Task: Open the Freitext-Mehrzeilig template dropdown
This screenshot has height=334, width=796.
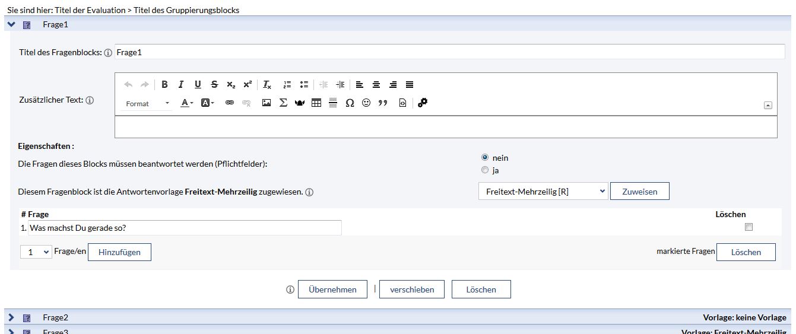Action: click(543, 192)
